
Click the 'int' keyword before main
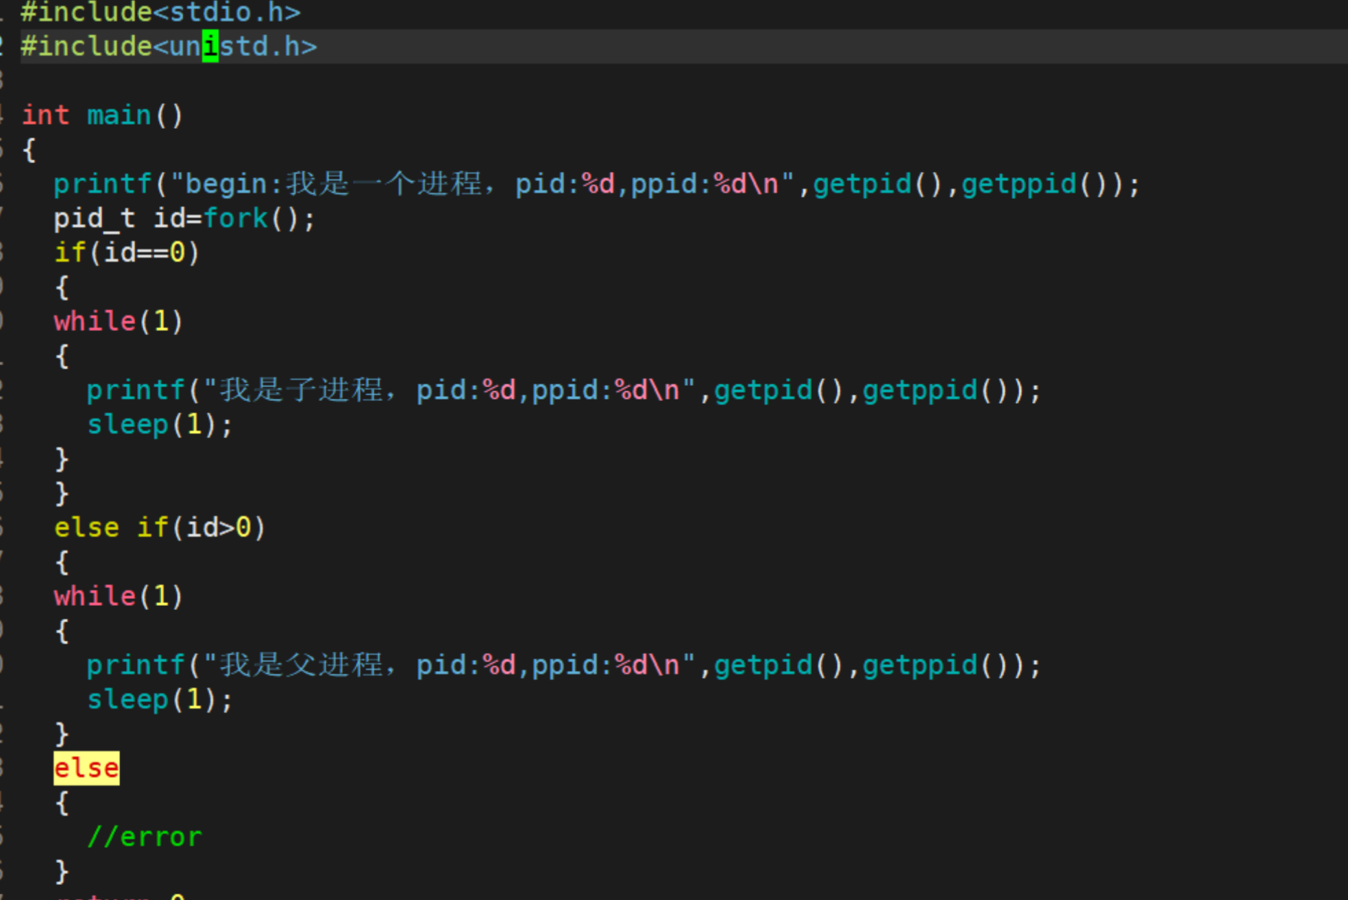pyautogui.click(x=45, y=115)
